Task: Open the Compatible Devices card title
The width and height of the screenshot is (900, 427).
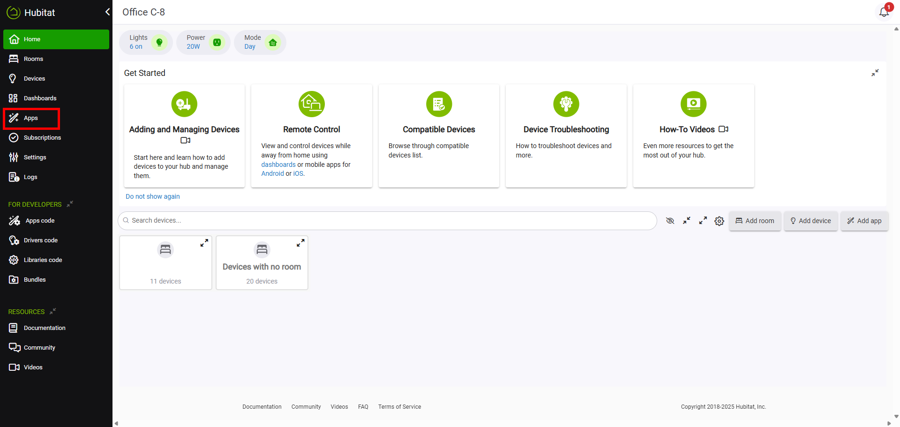Action: click(439, 129)
